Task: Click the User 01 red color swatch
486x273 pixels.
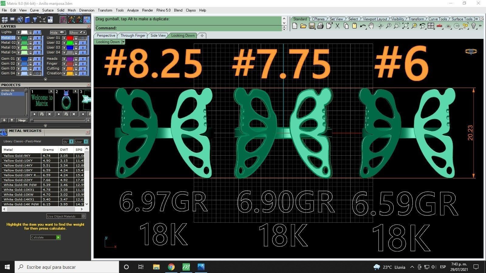Action: click(x=70, y=38)
